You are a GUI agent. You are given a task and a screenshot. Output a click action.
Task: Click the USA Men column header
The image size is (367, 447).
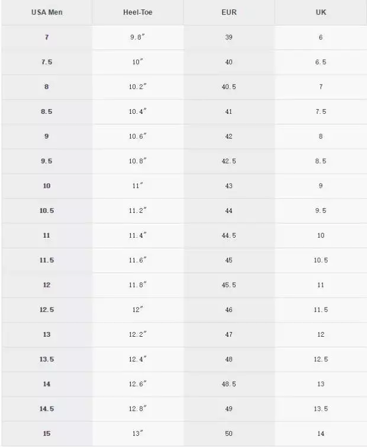(47, 12)
